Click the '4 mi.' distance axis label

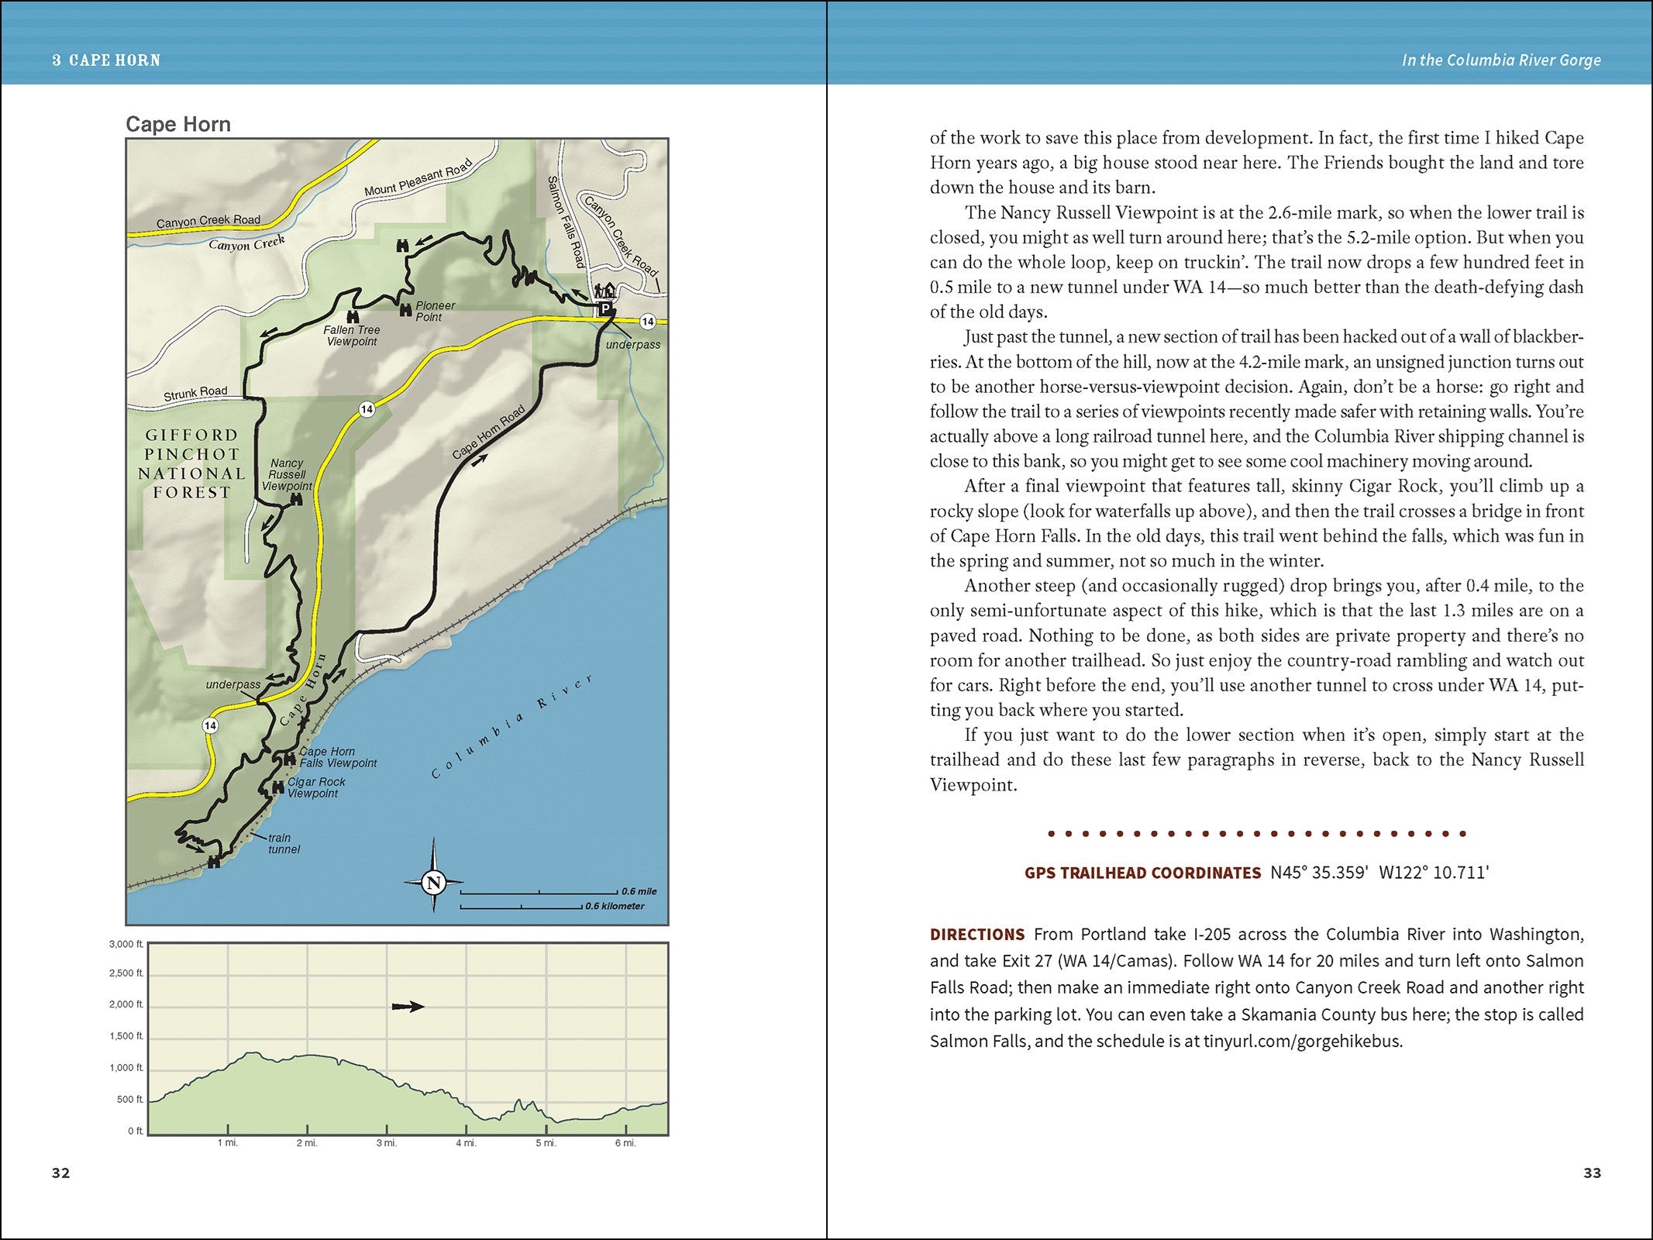coord(466,1143)
